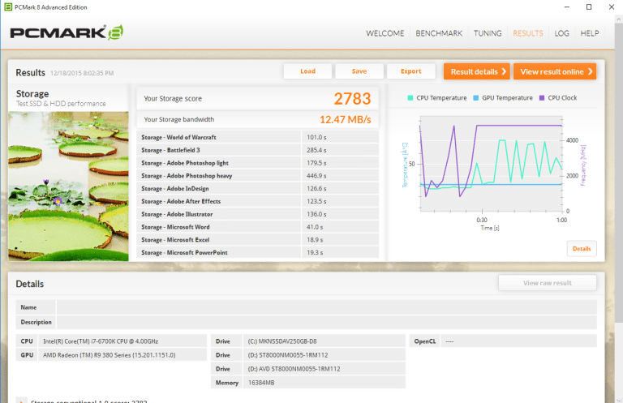This screenshot has width=623, height=403.
Task: Click View raw result button
Action: tap(548, 283)
